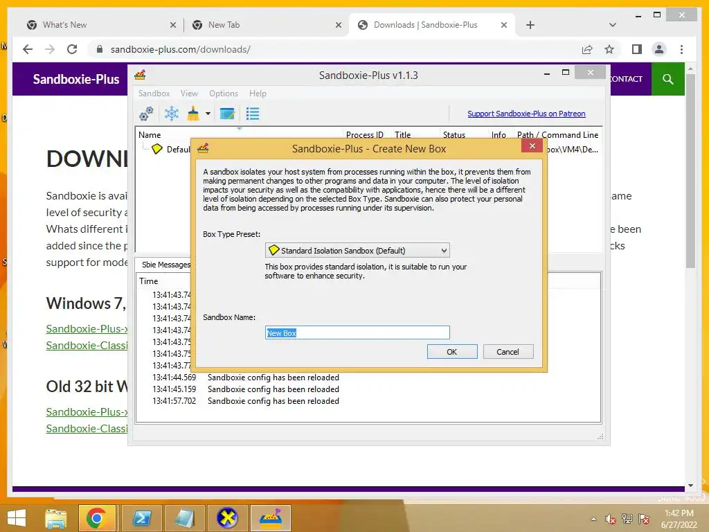Click the muted volume tray icon

[x=611, y=520]
